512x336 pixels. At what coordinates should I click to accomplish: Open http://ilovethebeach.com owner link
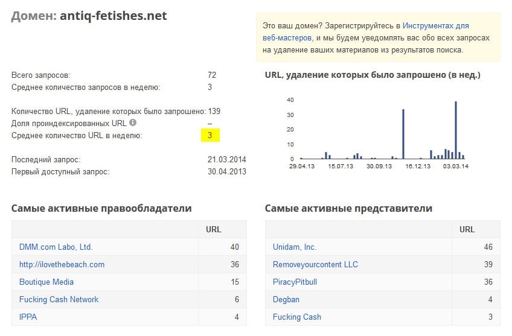pos(62,265)
